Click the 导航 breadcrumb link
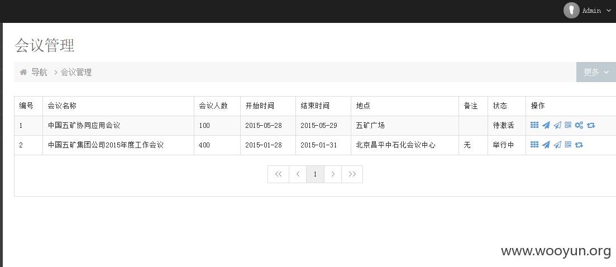 39,72
